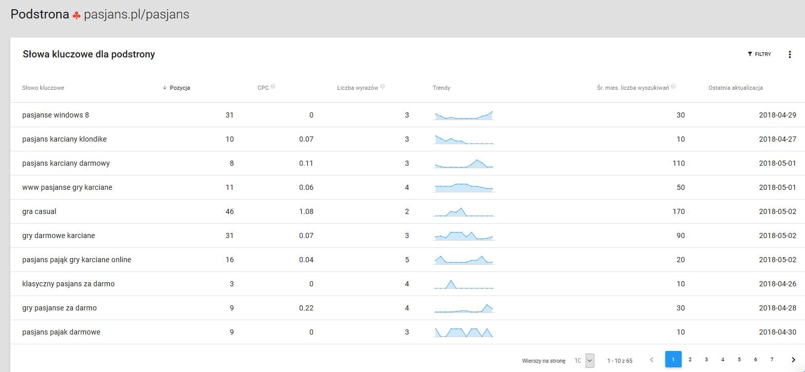Click keyword 'pasjans karciany klondike'
Screen dimensions: 805x372
pos(65,139)
